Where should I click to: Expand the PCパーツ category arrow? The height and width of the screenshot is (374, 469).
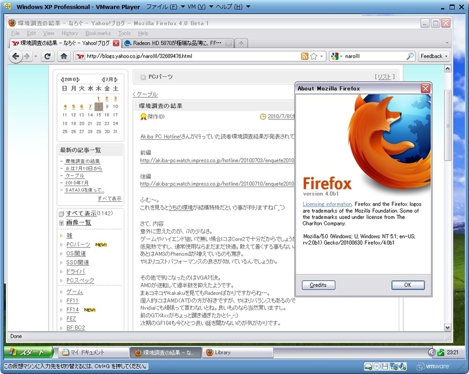62,245
